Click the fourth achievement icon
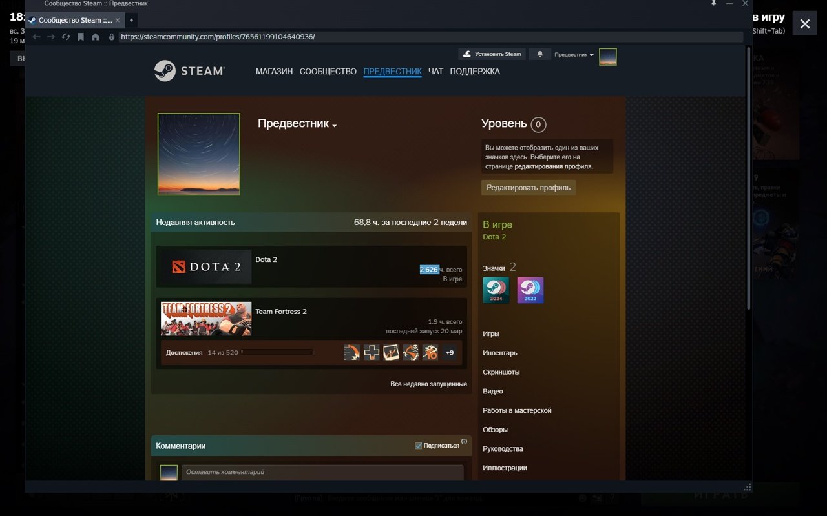Image resolution: width=827 pixels, height=516 pixels. pos(410,352)
